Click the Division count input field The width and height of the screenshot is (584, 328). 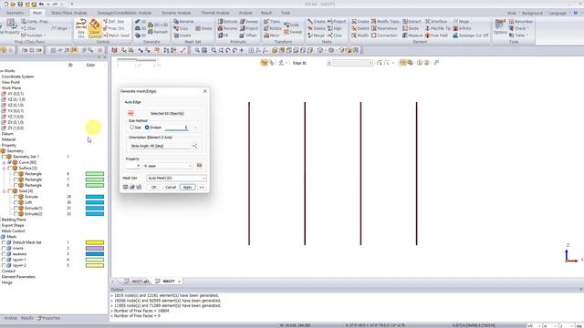177,128
